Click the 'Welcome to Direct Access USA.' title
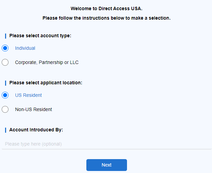The height and width of the screenshot is (173, 212). pos(106,8)
